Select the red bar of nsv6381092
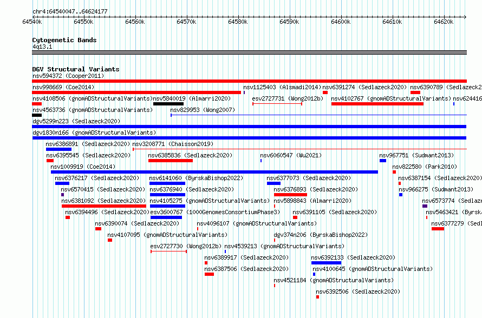Viewport: 482px width, 318px height. 104,206
